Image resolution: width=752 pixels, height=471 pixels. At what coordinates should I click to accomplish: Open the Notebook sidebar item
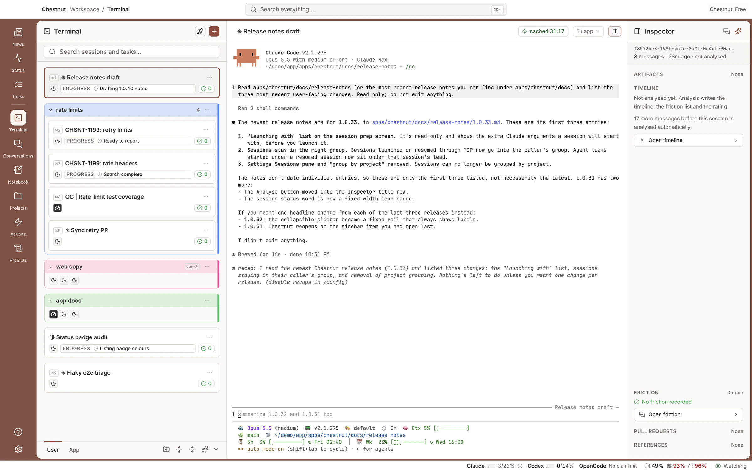(x=18, y=175)
